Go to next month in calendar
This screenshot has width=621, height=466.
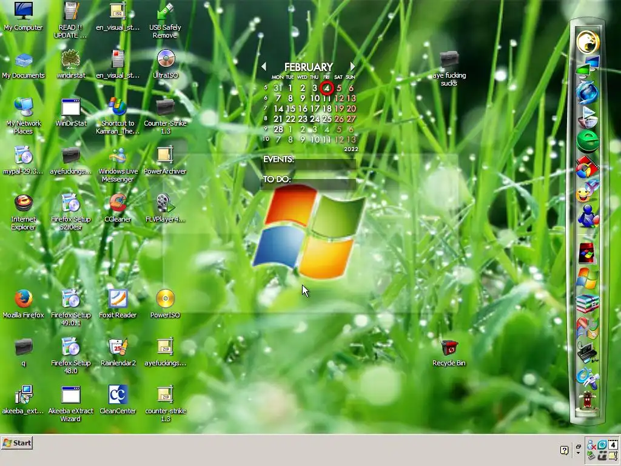click(352, 67)
